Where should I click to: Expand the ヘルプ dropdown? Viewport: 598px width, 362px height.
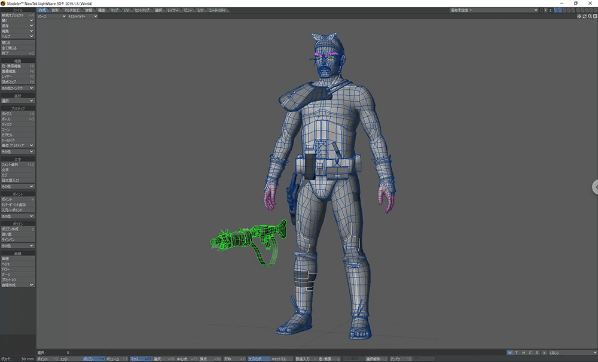tap(17, 36)
